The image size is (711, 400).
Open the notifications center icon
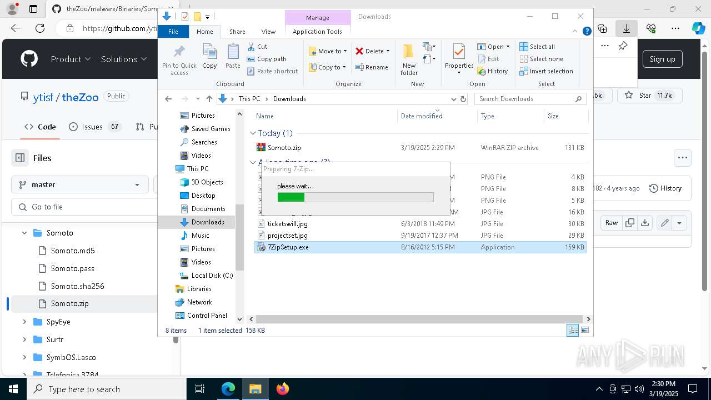point(693,389)
